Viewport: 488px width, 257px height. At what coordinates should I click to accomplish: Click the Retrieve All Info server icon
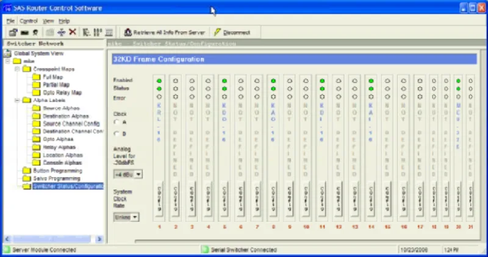128,32
